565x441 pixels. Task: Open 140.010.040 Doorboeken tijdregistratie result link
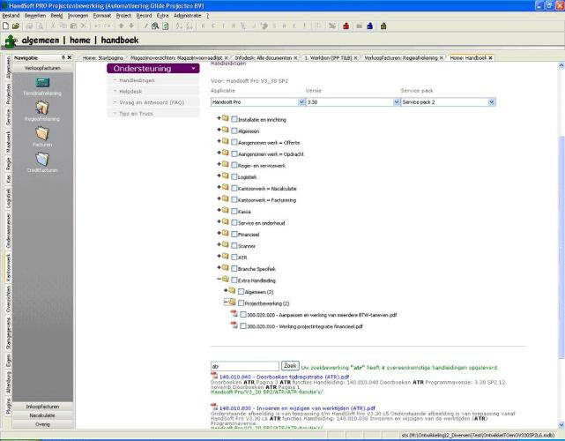click(x=285, y=377)
